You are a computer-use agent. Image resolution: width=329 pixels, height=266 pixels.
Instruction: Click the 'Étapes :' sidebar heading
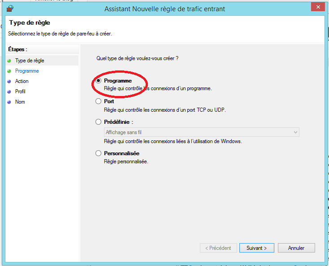pyautogui.click(x=17, y=49)
